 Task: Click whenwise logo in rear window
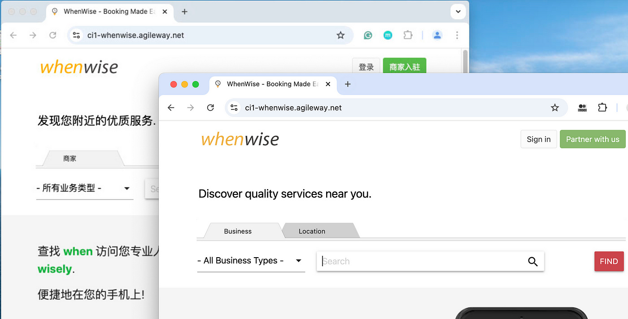pos(79,67)
